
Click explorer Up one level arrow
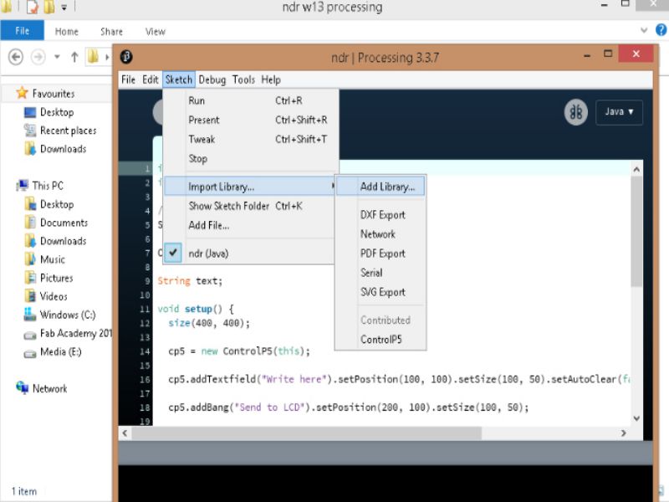click(x=74, y=57)
